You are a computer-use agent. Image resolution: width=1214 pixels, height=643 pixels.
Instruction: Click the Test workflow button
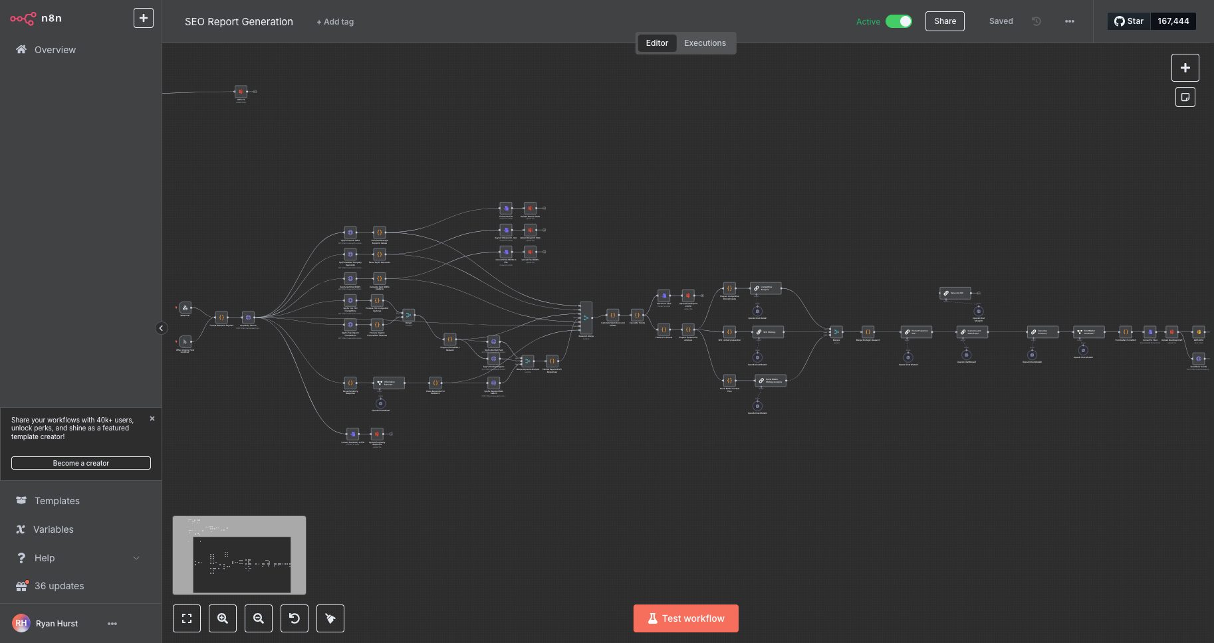685,618
